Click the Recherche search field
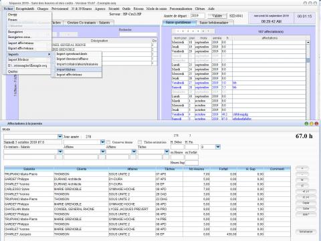The image size is (321, 241). tap(138, 35)
